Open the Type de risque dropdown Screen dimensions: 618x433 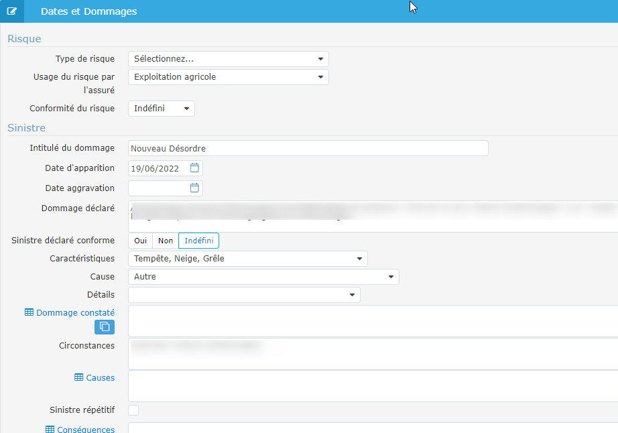click(x=228, y=59)
